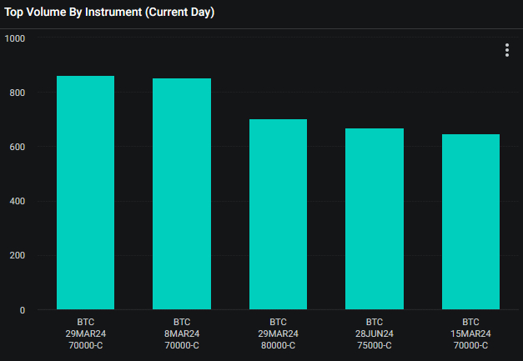The height and width of the screenshot is (361, 523).
Task: Click the 0 y-axis tick label
Action: (22, 310)
